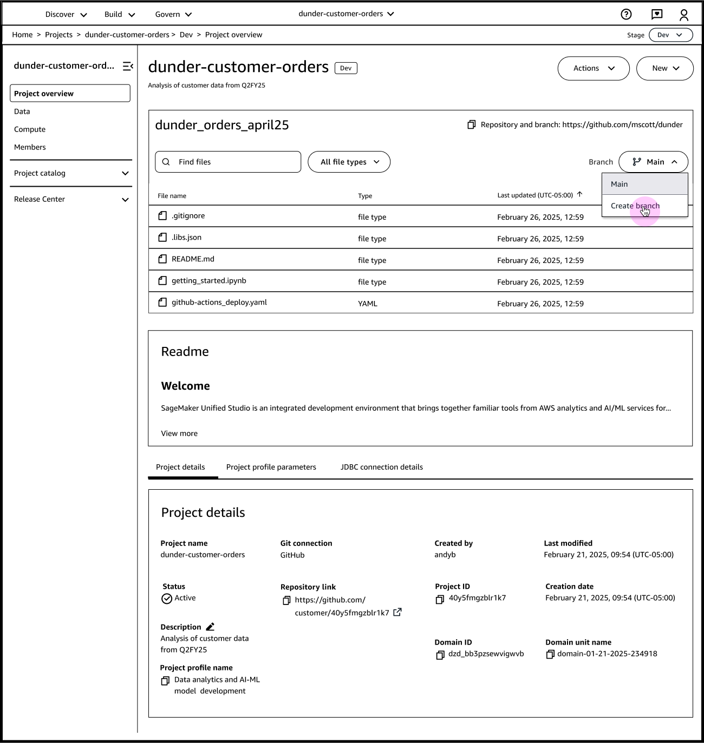Copy the Domain ID value

click(440, 655)
